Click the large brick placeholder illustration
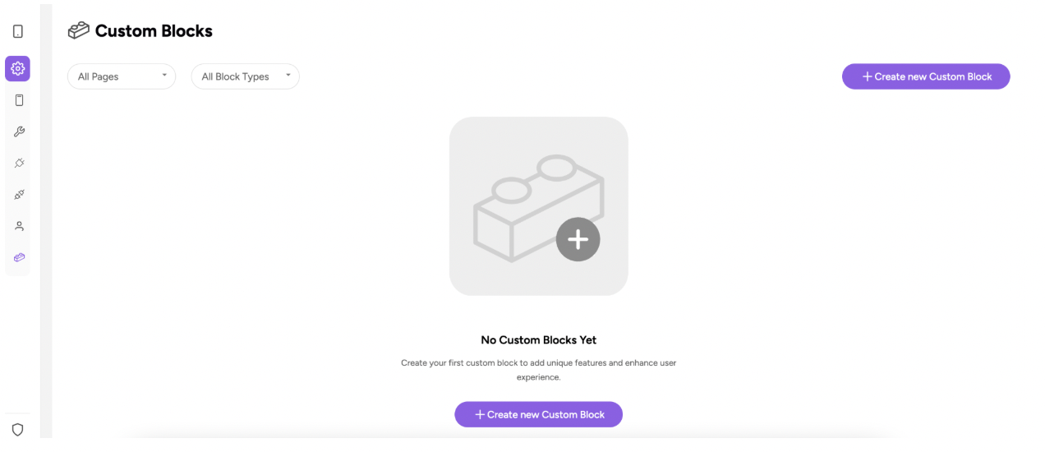Viewport: 1045px width, 452px height. click(539, 206)
